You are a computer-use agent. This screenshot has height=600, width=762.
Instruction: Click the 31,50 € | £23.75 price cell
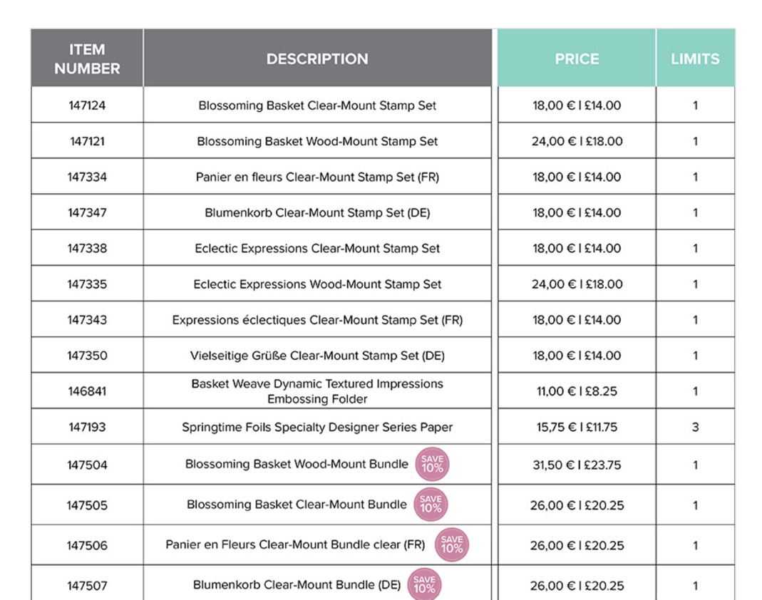click(x=577, y=465)
